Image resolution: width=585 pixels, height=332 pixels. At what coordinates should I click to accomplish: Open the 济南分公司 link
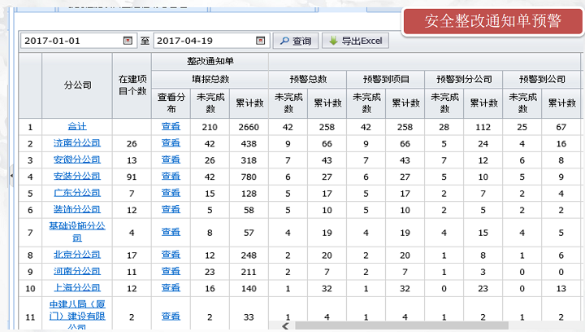[x=76, y=143]
